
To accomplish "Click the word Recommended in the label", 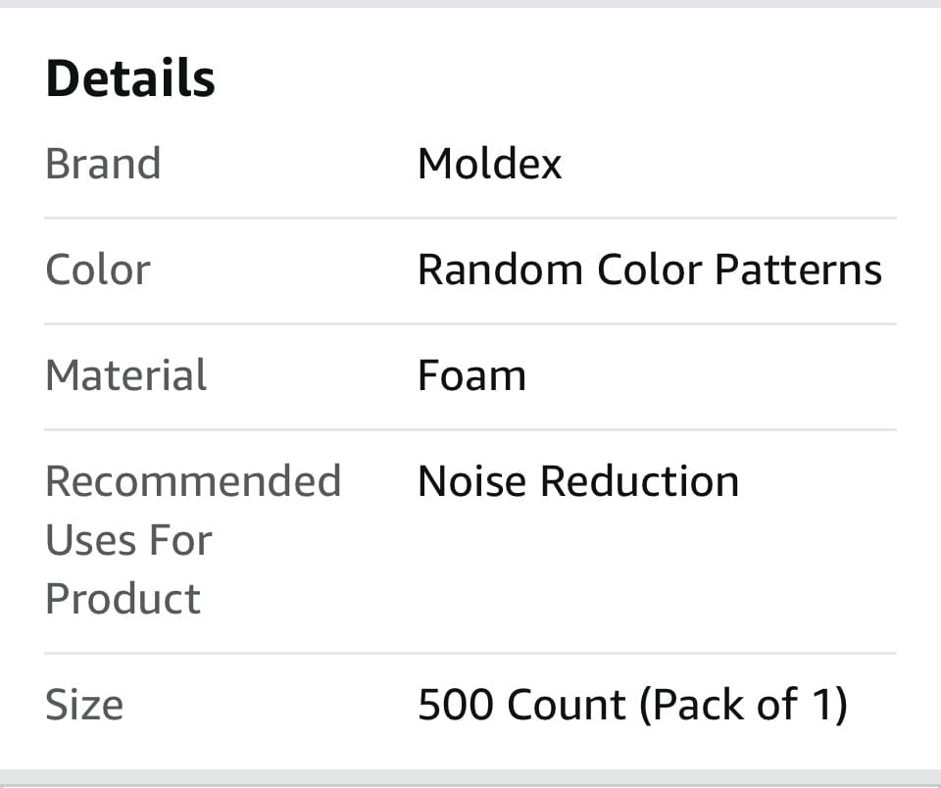I will coord(193,481).
